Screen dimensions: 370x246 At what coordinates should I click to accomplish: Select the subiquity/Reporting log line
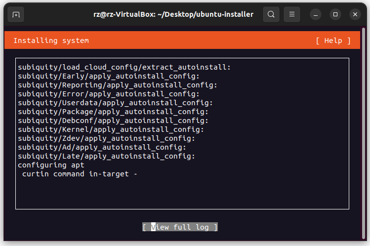click(x=117, y=85)
